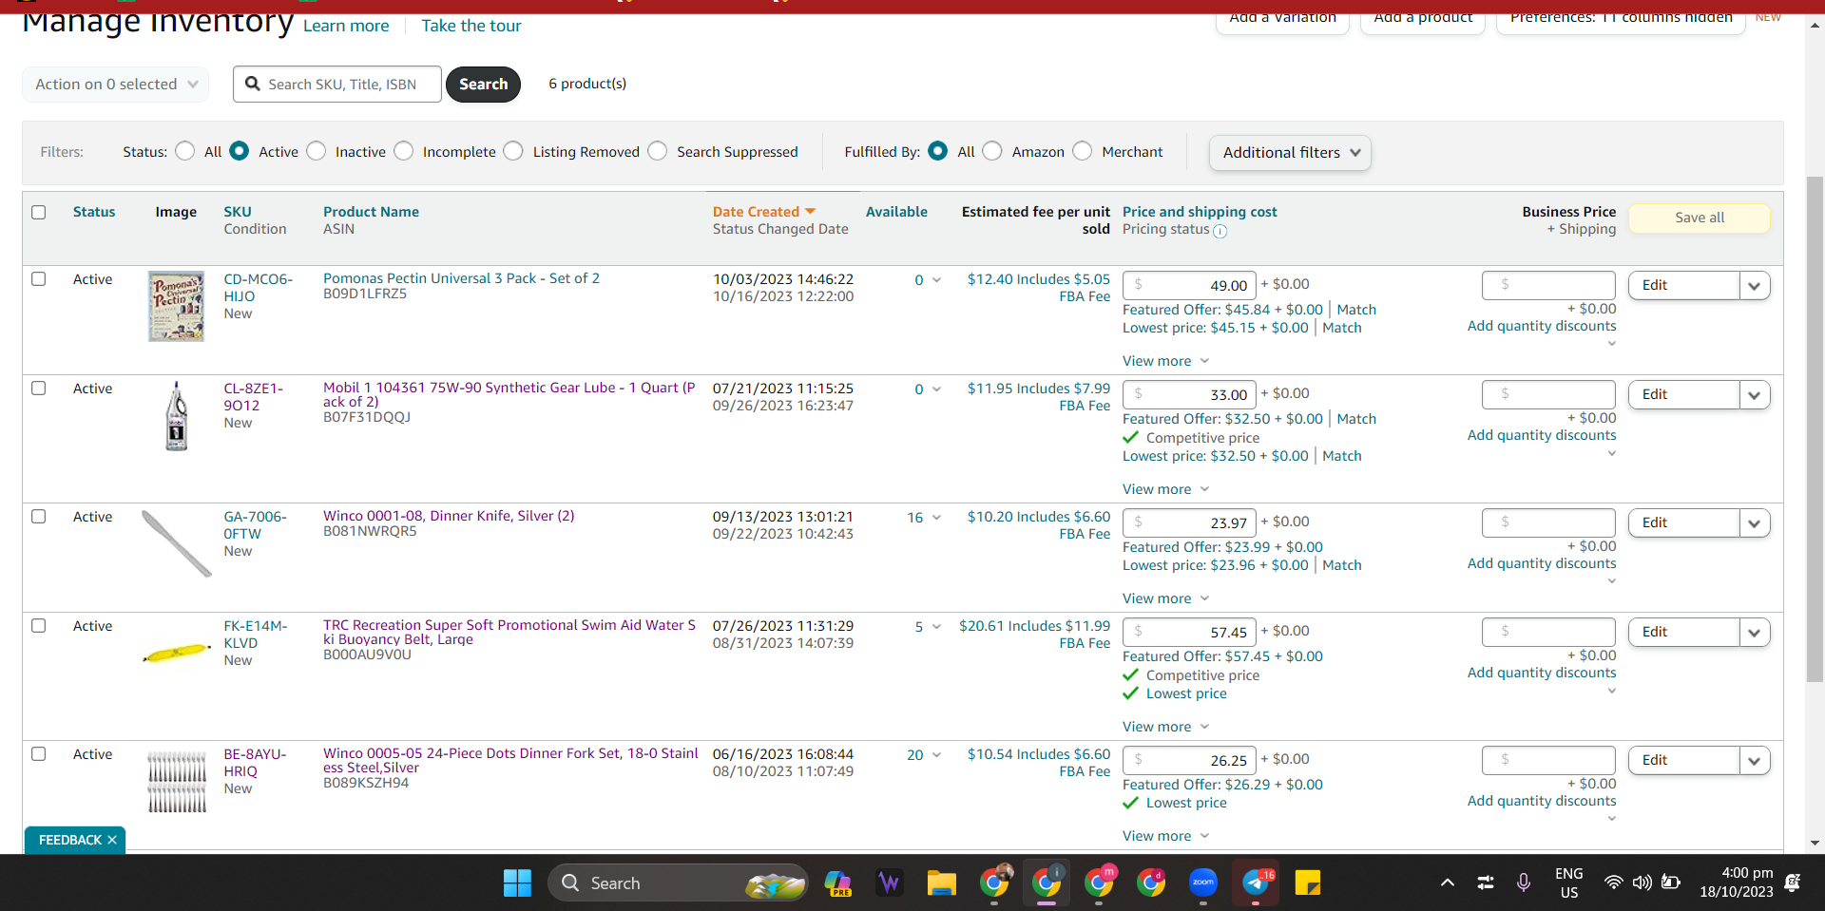This screenshot has height=911, width=1825.
Task: Switch to the Chrome window with the 'i' profile badge
Action: pos(1047,883)
